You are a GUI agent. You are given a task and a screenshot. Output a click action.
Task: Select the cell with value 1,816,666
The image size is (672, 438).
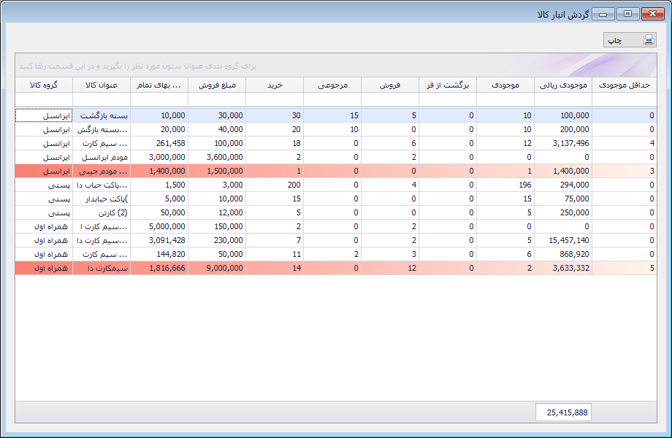159,268
